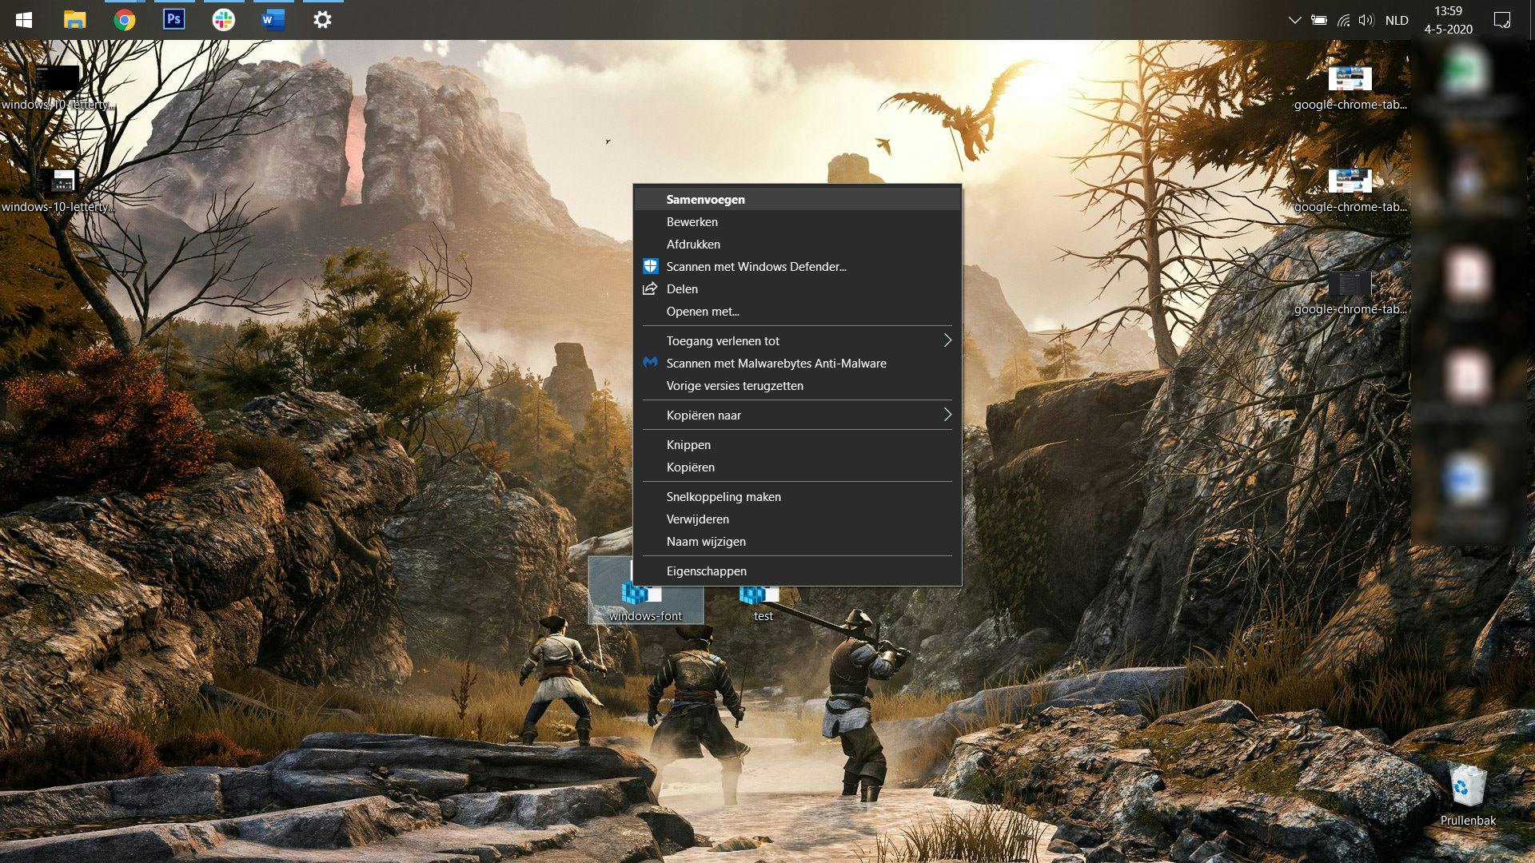Open Photoshop from the taskbar
Image resolution: width=1535 pixels, height=863 pixels.
pyautogui.click(x=173, y=19)
